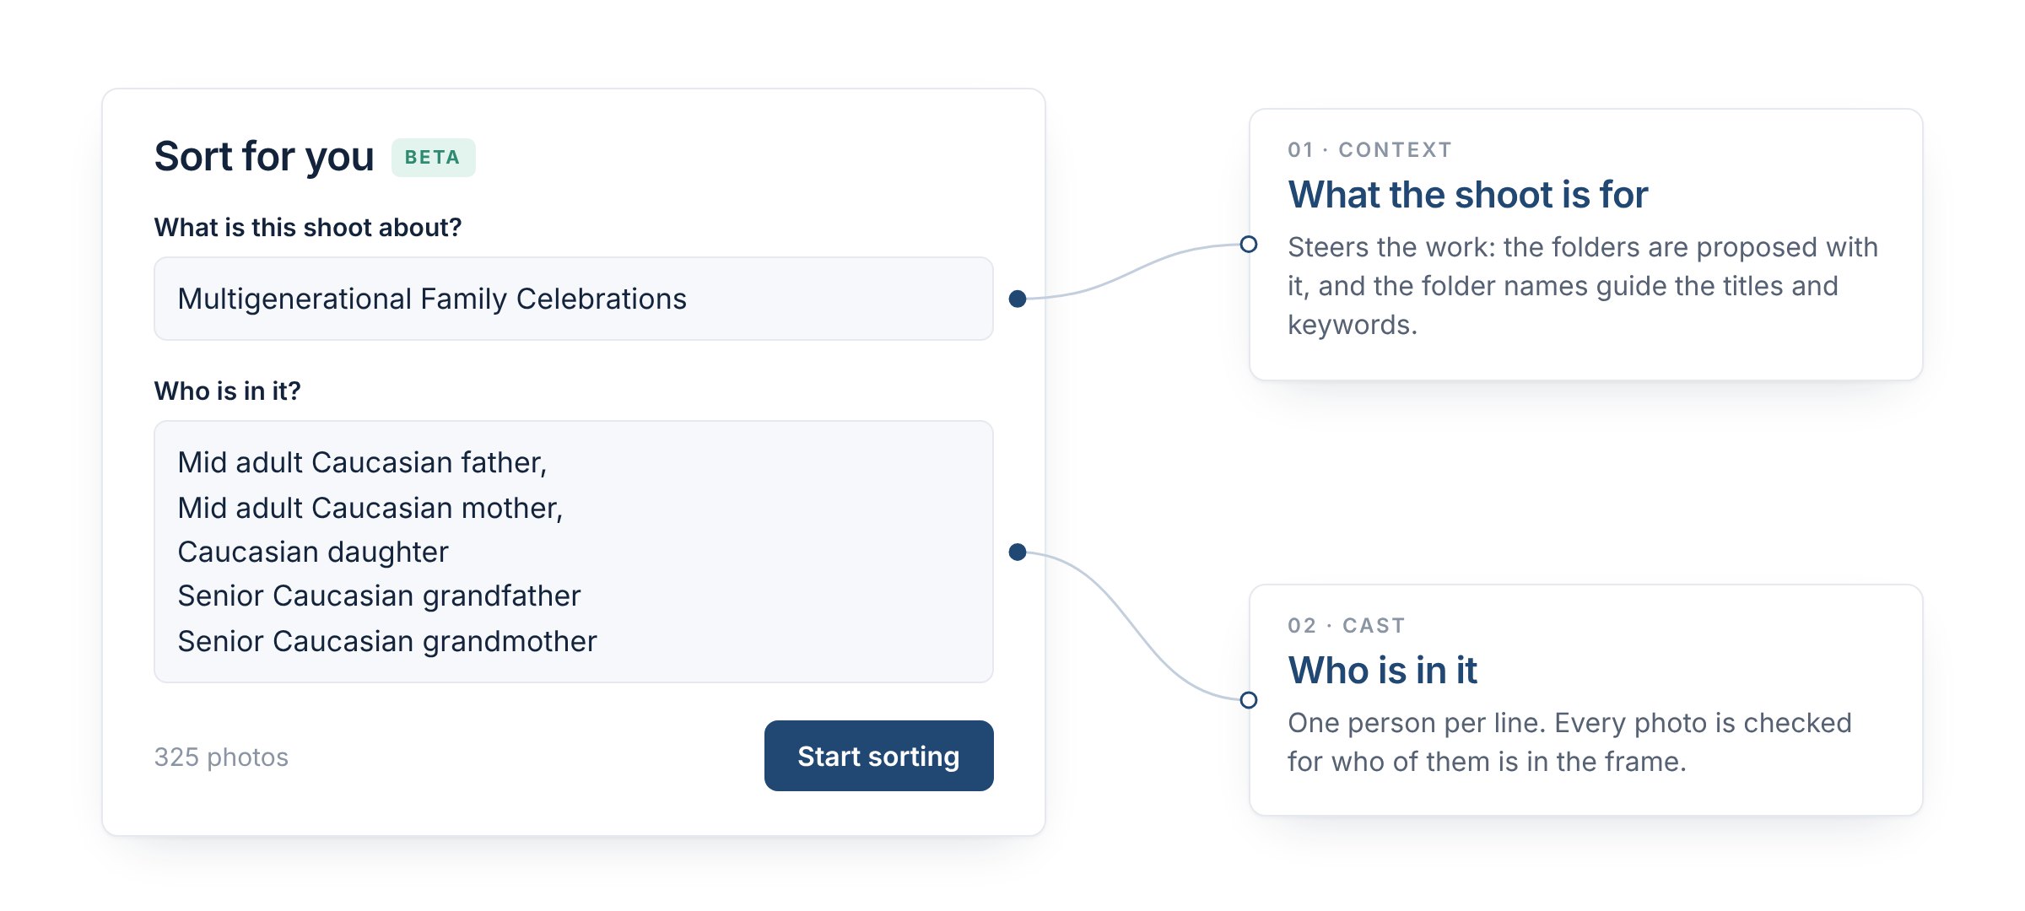Open the Who is in it card title
The image size is (2025, 911).
(1382, 671)
